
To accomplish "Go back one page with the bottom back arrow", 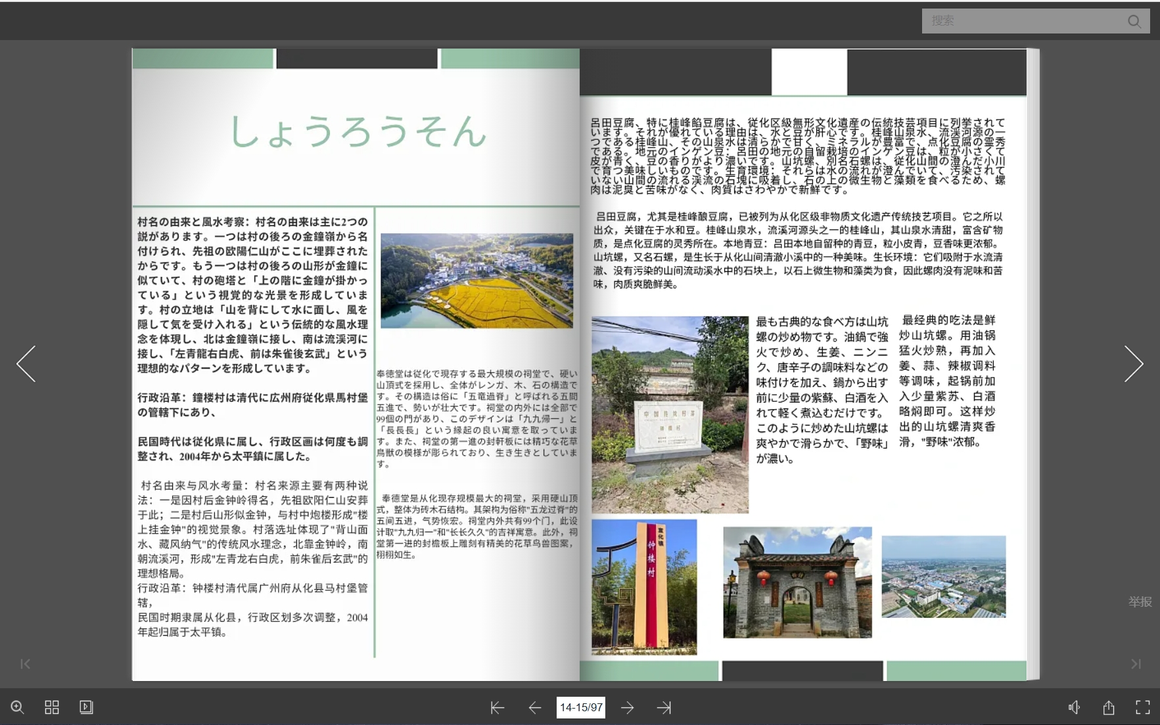I will click(534, 707).
